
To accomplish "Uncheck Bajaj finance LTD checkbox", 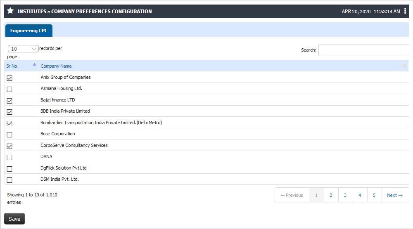I will [x=9, y=101].
